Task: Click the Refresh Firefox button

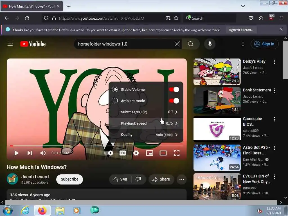Action: tap(241, 30)
